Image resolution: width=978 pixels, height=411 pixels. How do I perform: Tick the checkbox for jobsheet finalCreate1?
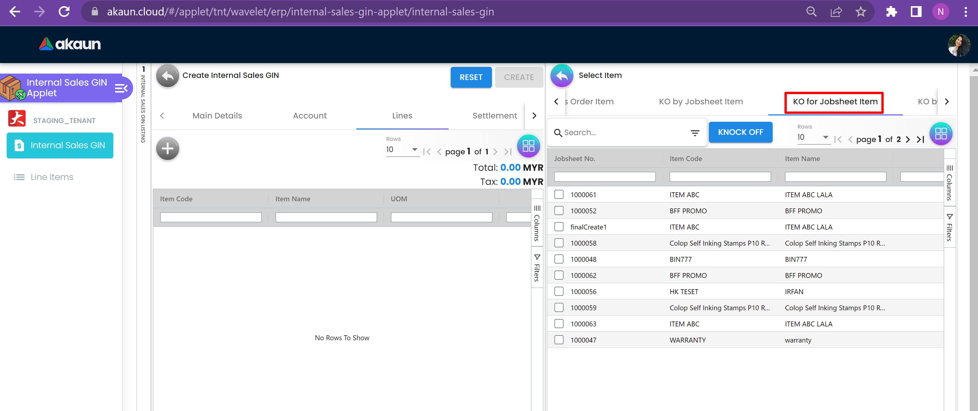point(559,227)
